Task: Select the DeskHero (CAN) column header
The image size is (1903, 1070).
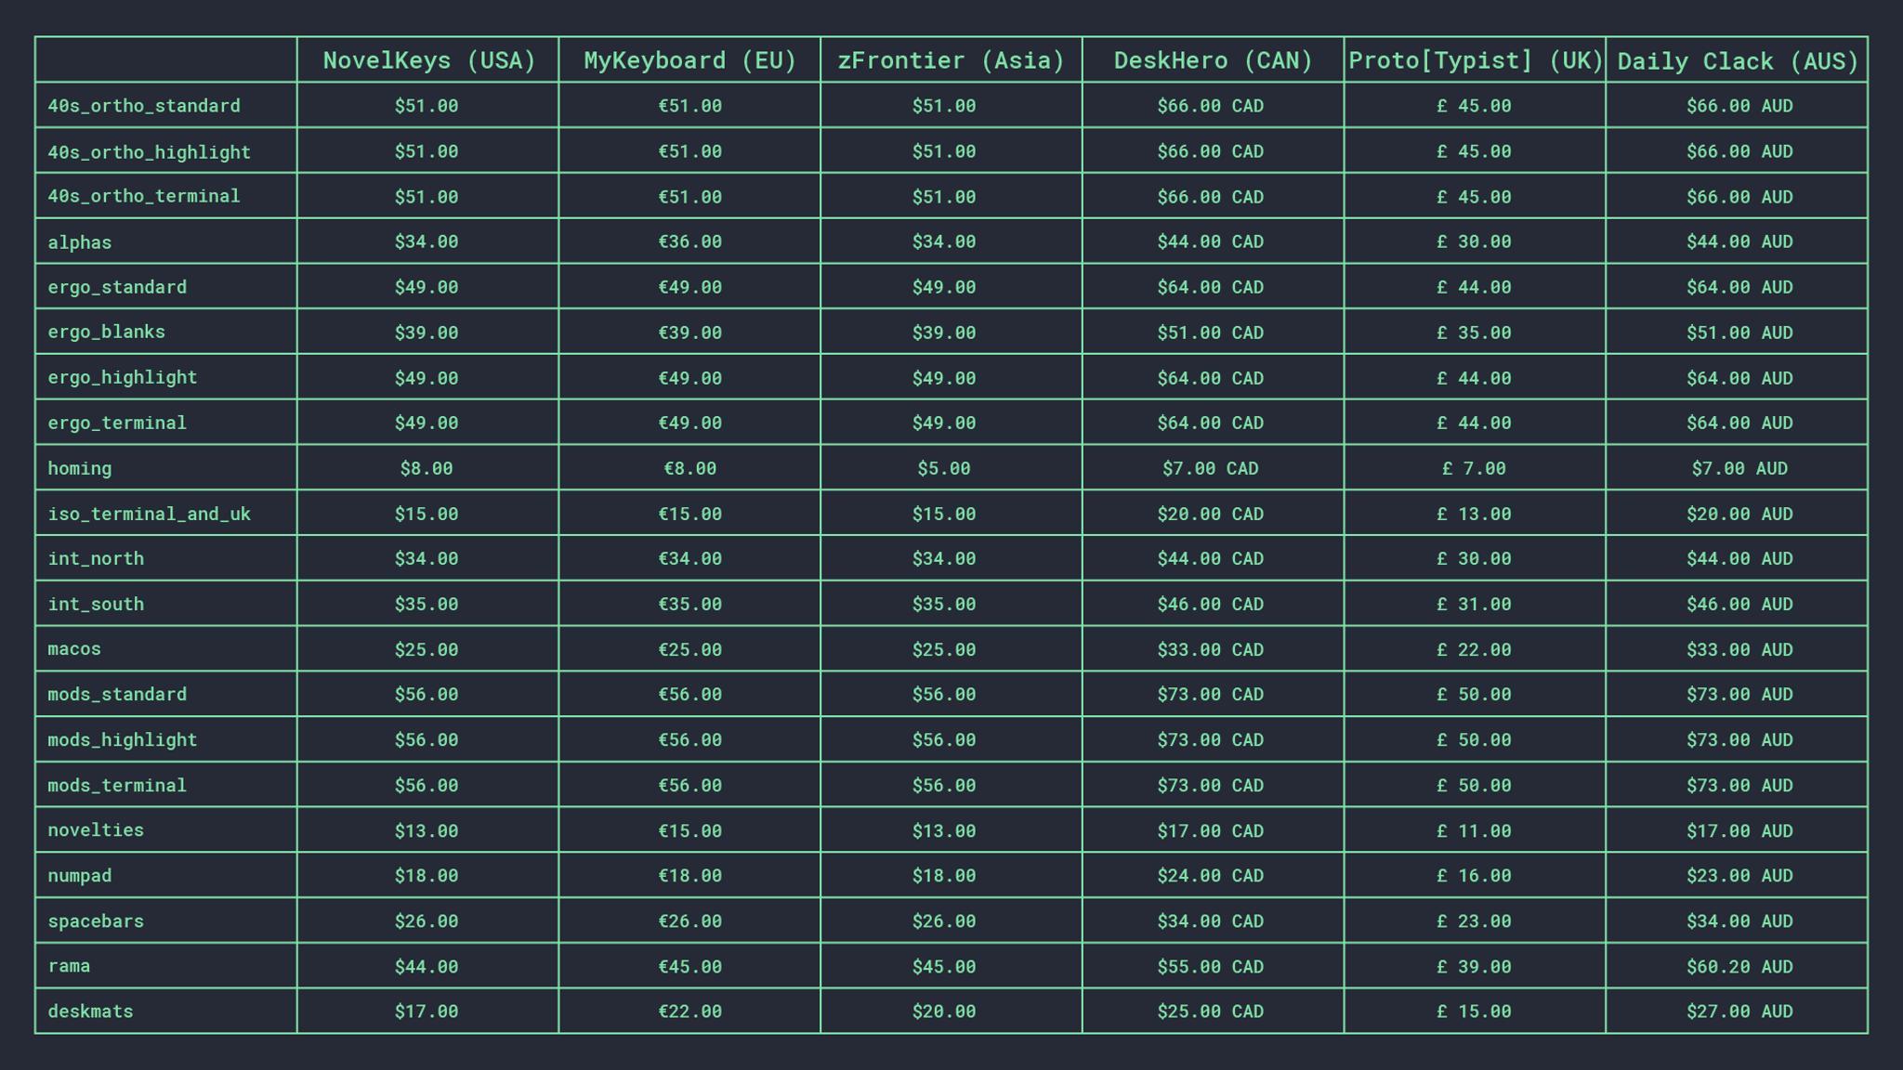Action: [x=1213, y=60]
